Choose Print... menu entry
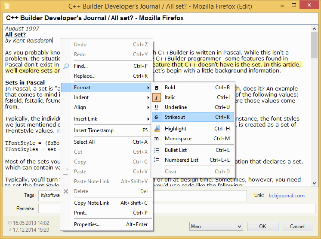This screenshot has width=321, height=239. point(107,213)
